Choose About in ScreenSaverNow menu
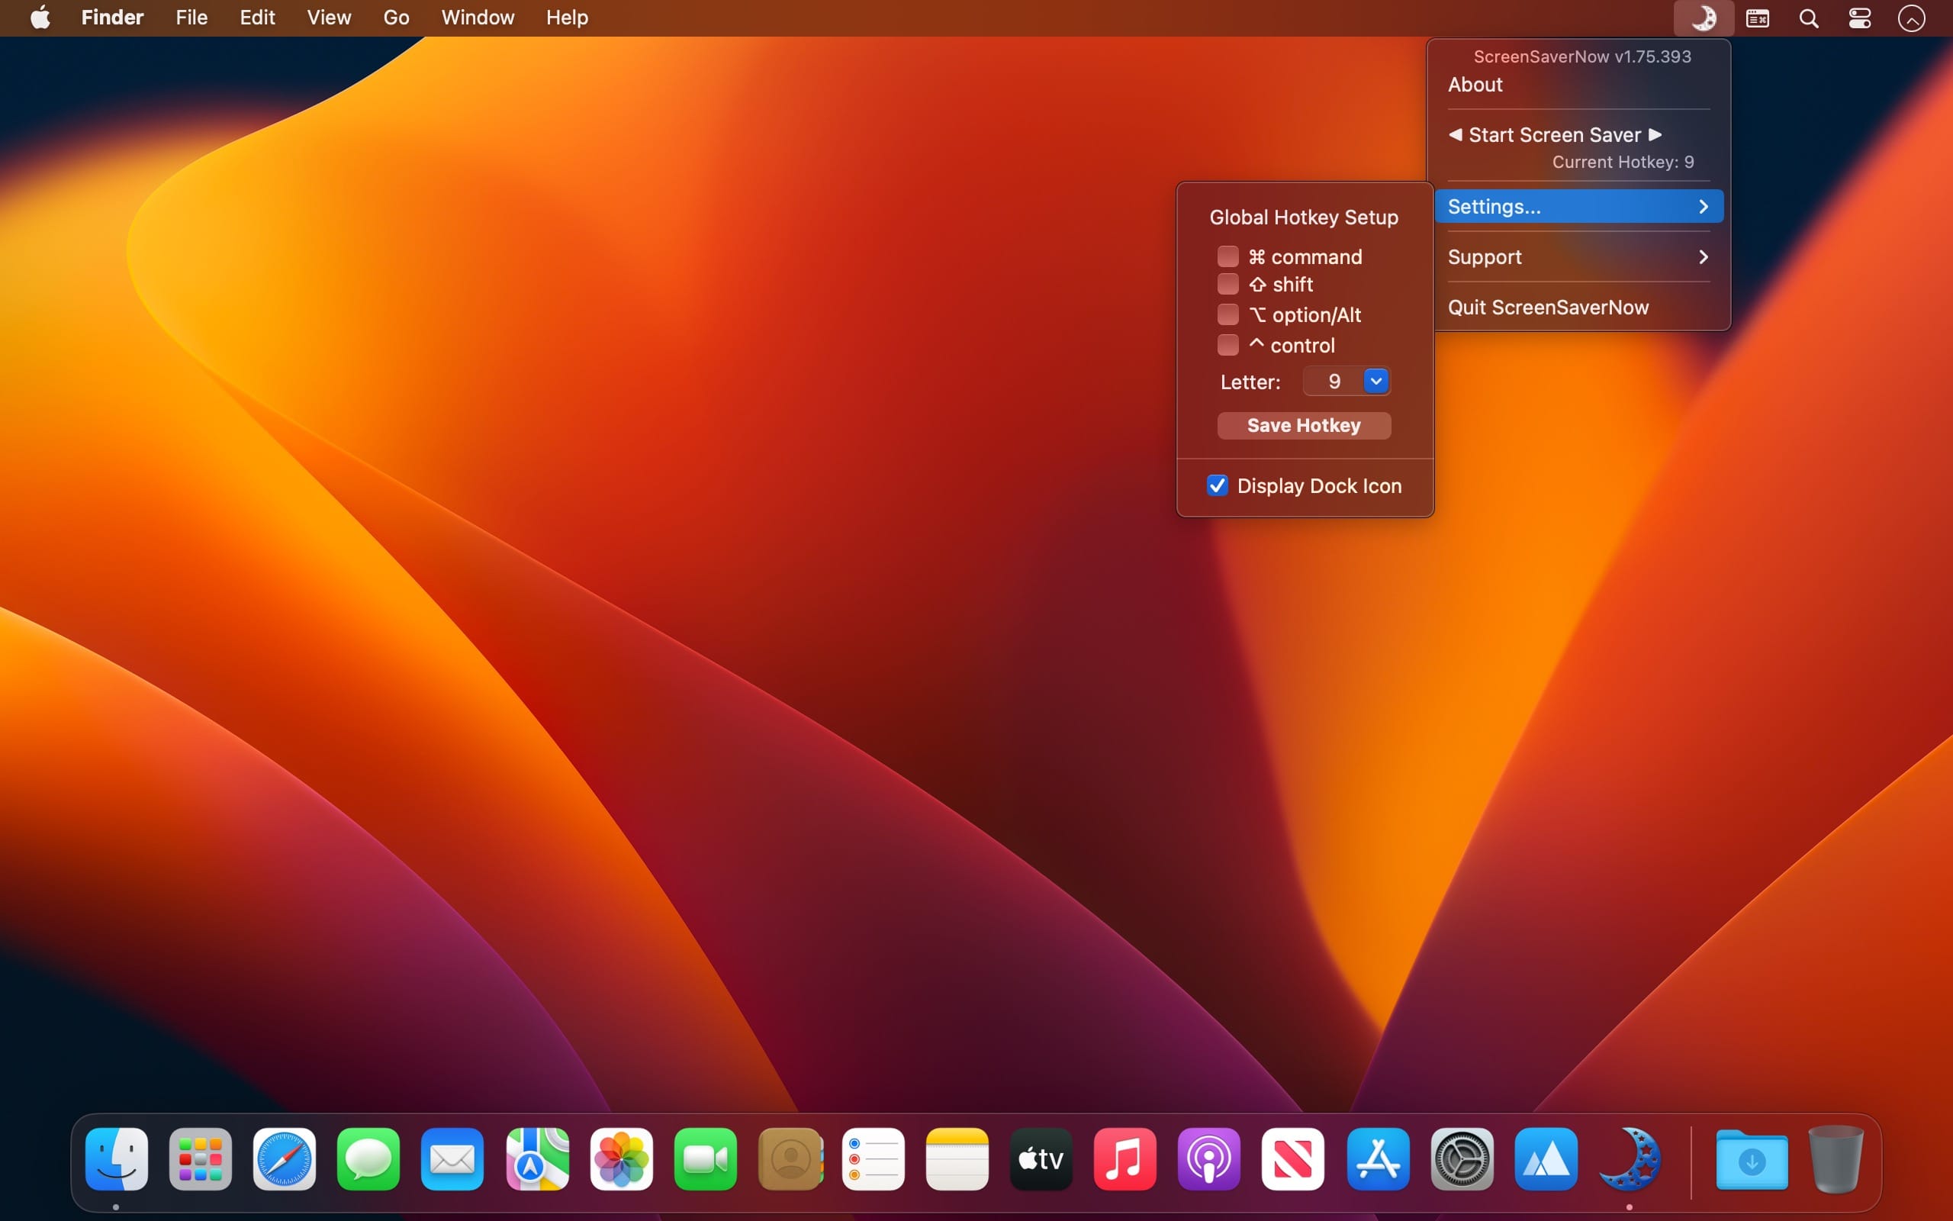 tap(1475, 85)
